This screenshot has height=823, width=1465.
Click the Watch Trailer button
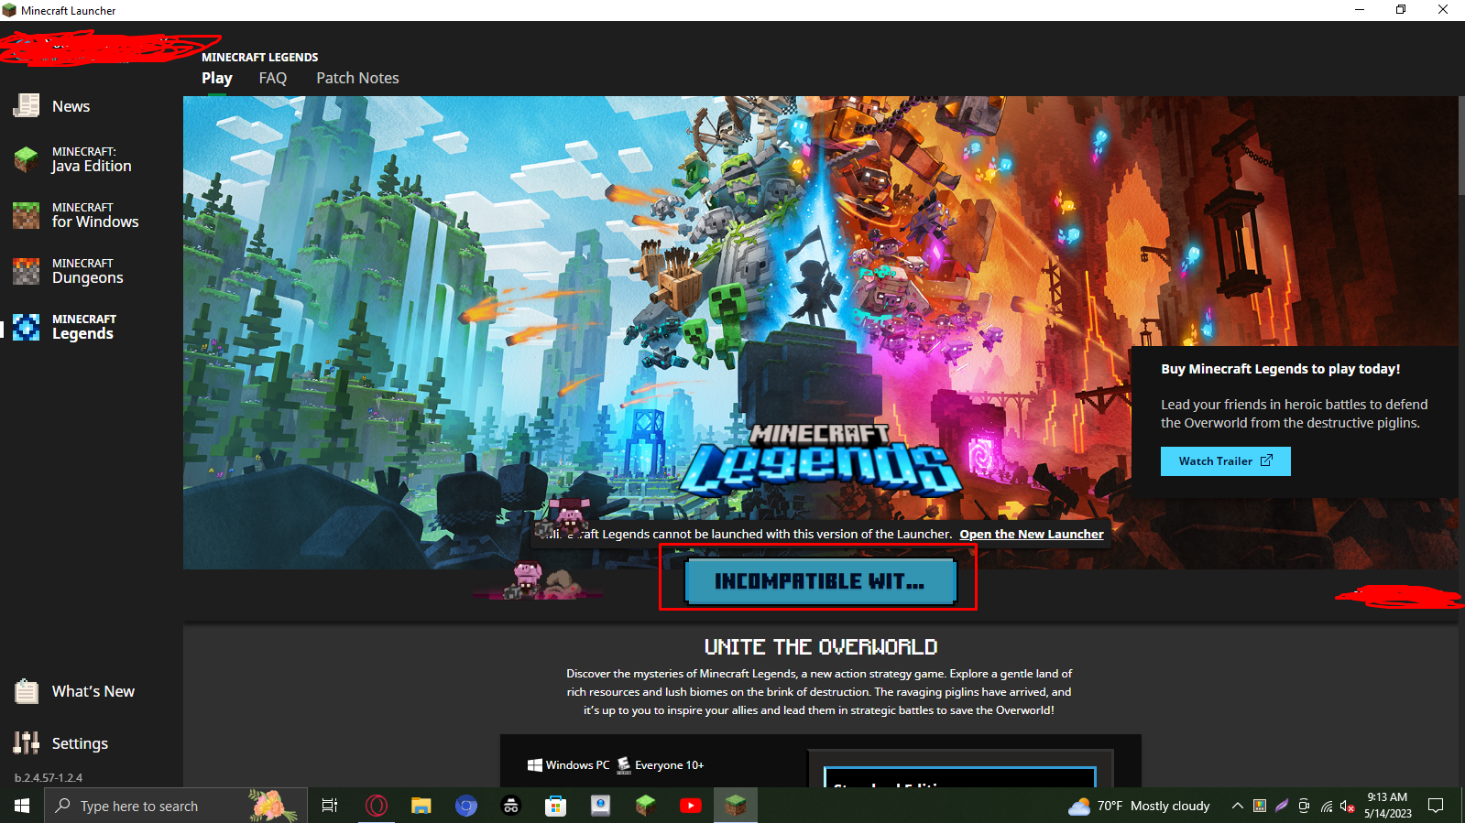tap(1225, 461)
